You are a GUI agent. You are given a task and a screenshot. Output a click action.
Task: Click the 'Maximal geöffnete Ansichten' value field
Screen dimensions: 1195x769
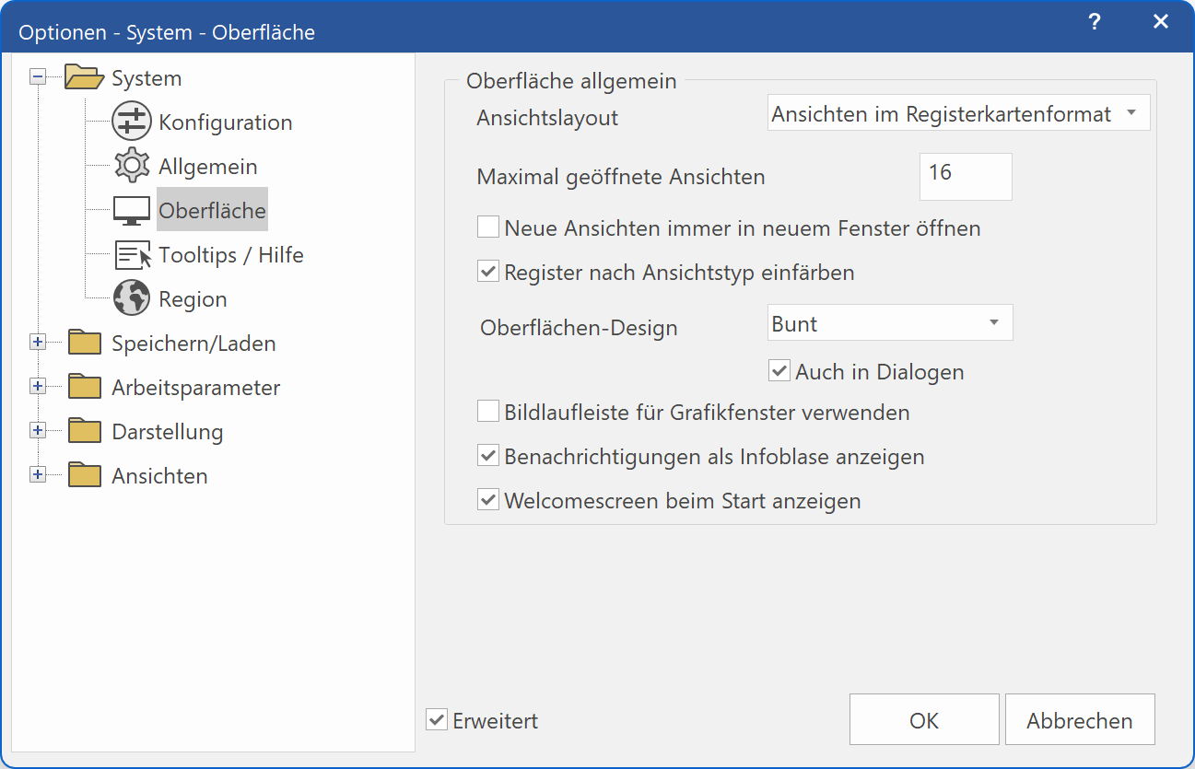click(x=965, y=176)
